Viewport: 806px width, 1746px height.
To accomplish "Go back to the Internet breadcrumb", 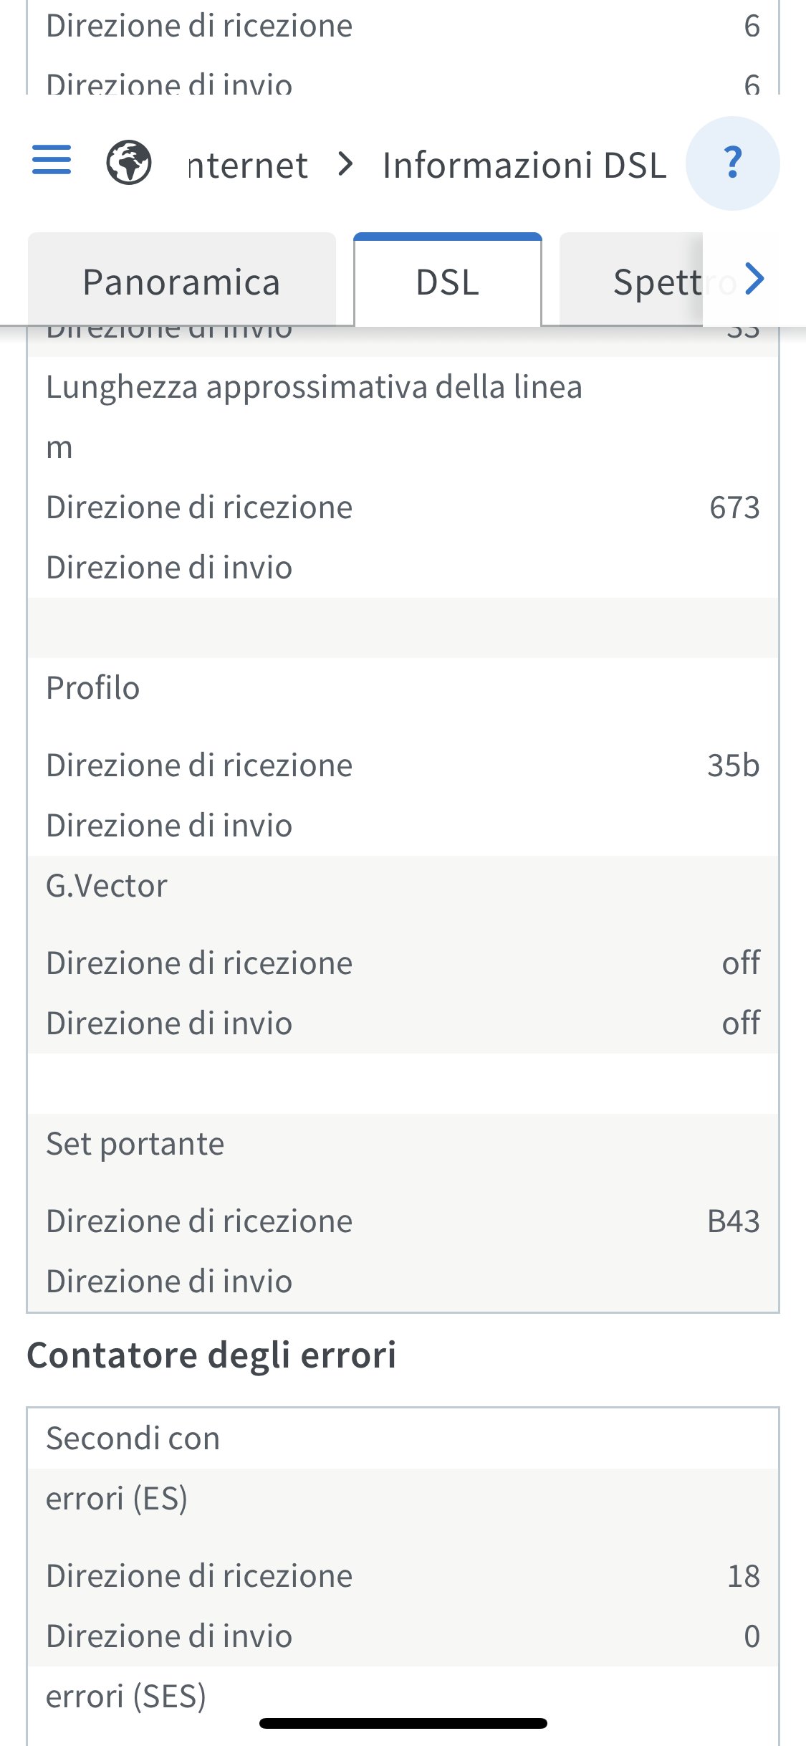I will (248, 166).
